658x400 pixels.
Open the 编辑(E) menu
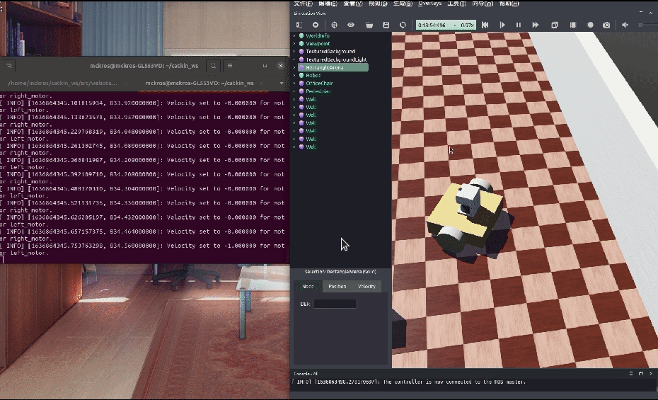point(328,4)
